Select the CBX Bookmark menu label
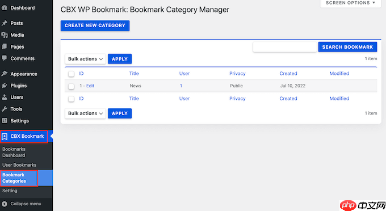 point(27,136)
